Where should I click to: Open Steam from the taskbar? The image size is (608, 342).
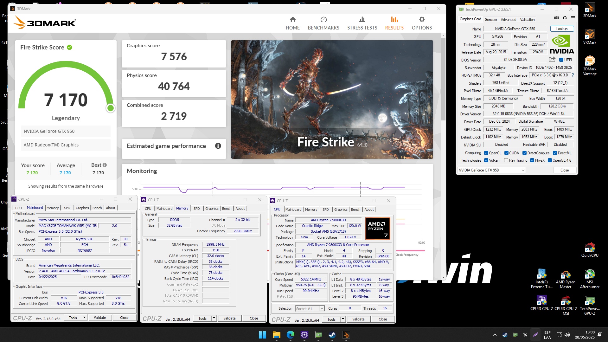332,335
